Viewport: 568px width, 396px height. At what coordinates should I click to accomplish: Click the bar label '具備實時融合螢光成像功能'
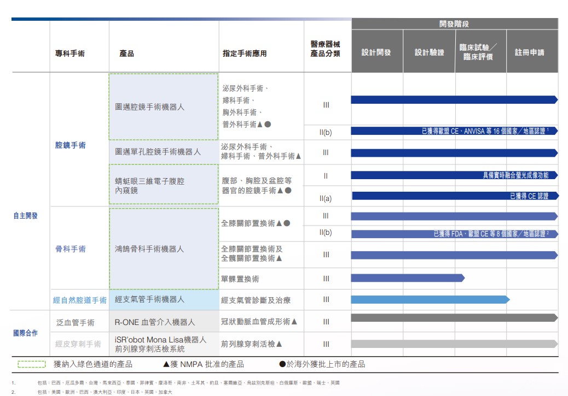pos(515,175)
